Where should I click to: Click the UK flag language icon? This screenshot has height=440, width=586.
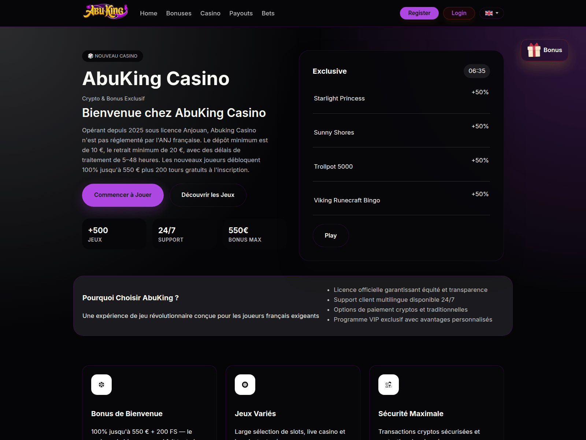488,13
